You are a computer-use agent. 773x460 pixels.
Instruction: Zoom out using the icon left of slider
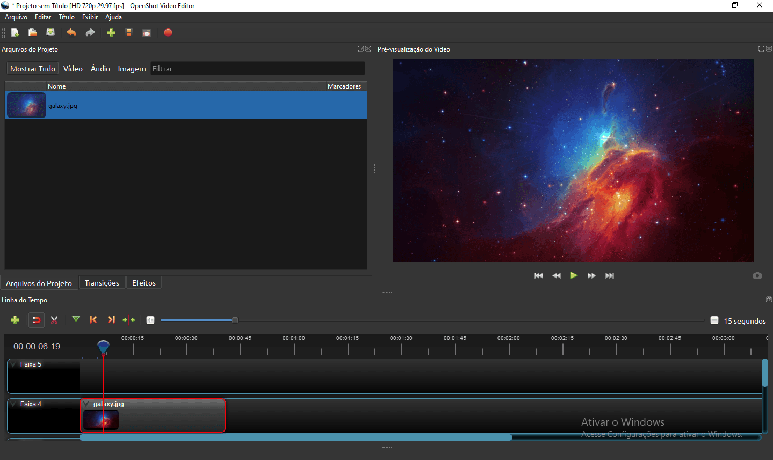(150, 320)
